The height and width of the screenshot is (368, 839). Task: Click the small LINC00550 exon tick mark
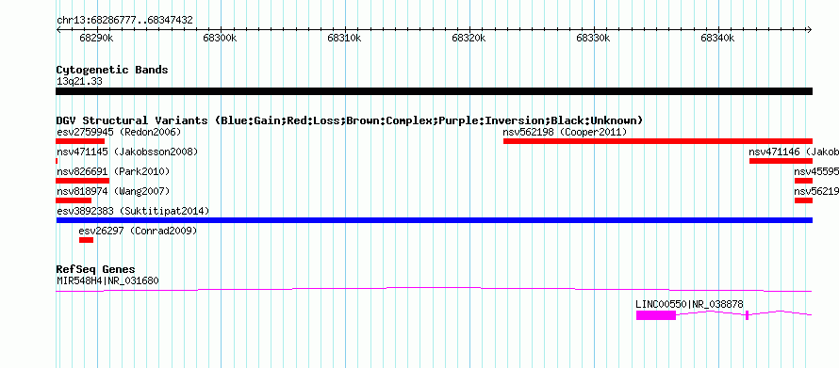pyautogui.click(x=747, y=315)
